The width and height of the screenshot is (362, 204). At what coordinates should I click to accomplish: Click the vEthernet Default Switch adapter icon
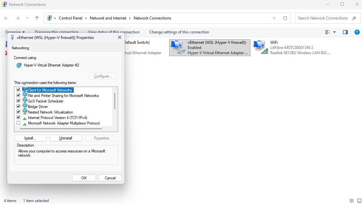click(x=137, y=42)
